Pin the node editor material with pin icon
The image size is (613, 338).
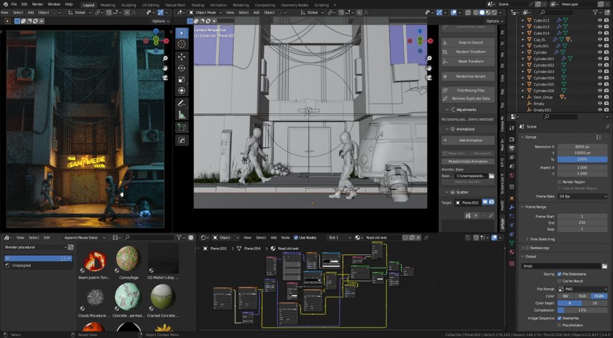426,237
